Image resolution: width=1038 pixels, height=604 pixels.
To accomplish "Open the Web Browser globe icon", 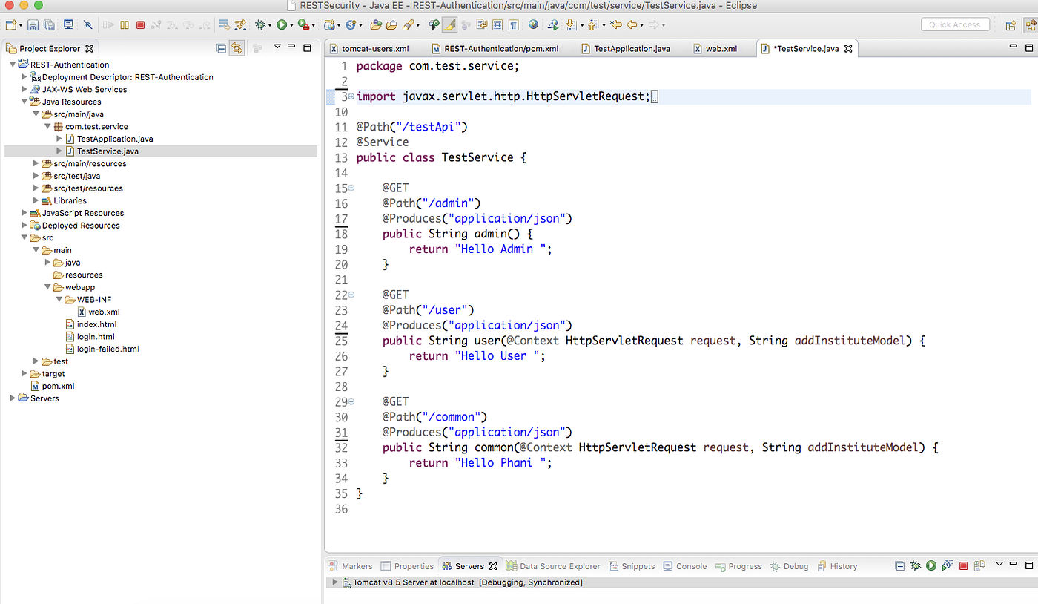I will [x=534, y=25].
